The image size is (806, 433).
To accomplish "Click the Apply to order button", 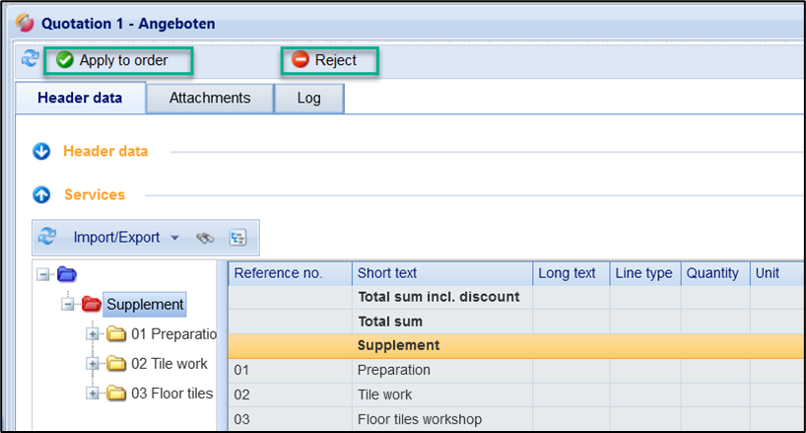I will (x=118, y=60).
